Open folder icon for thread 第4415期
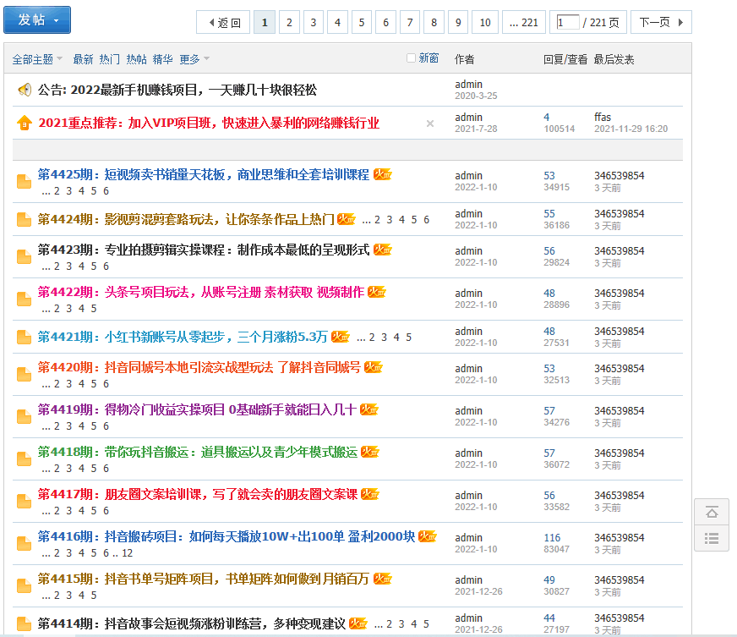Image resolution: width=737 pixels, height=637 pixels. 24,586
